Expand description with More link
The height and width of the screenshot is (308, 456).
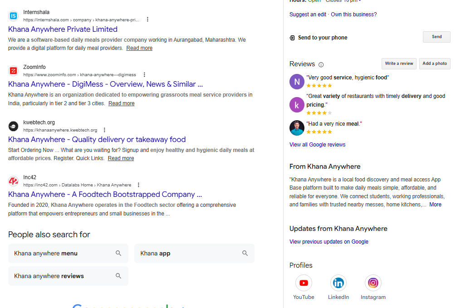(435, 205)
